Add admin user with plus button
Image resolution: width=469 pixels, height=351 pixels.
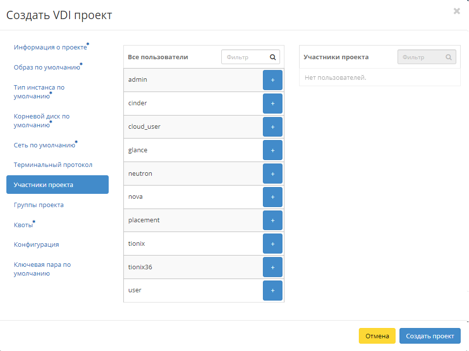point(272,80)
